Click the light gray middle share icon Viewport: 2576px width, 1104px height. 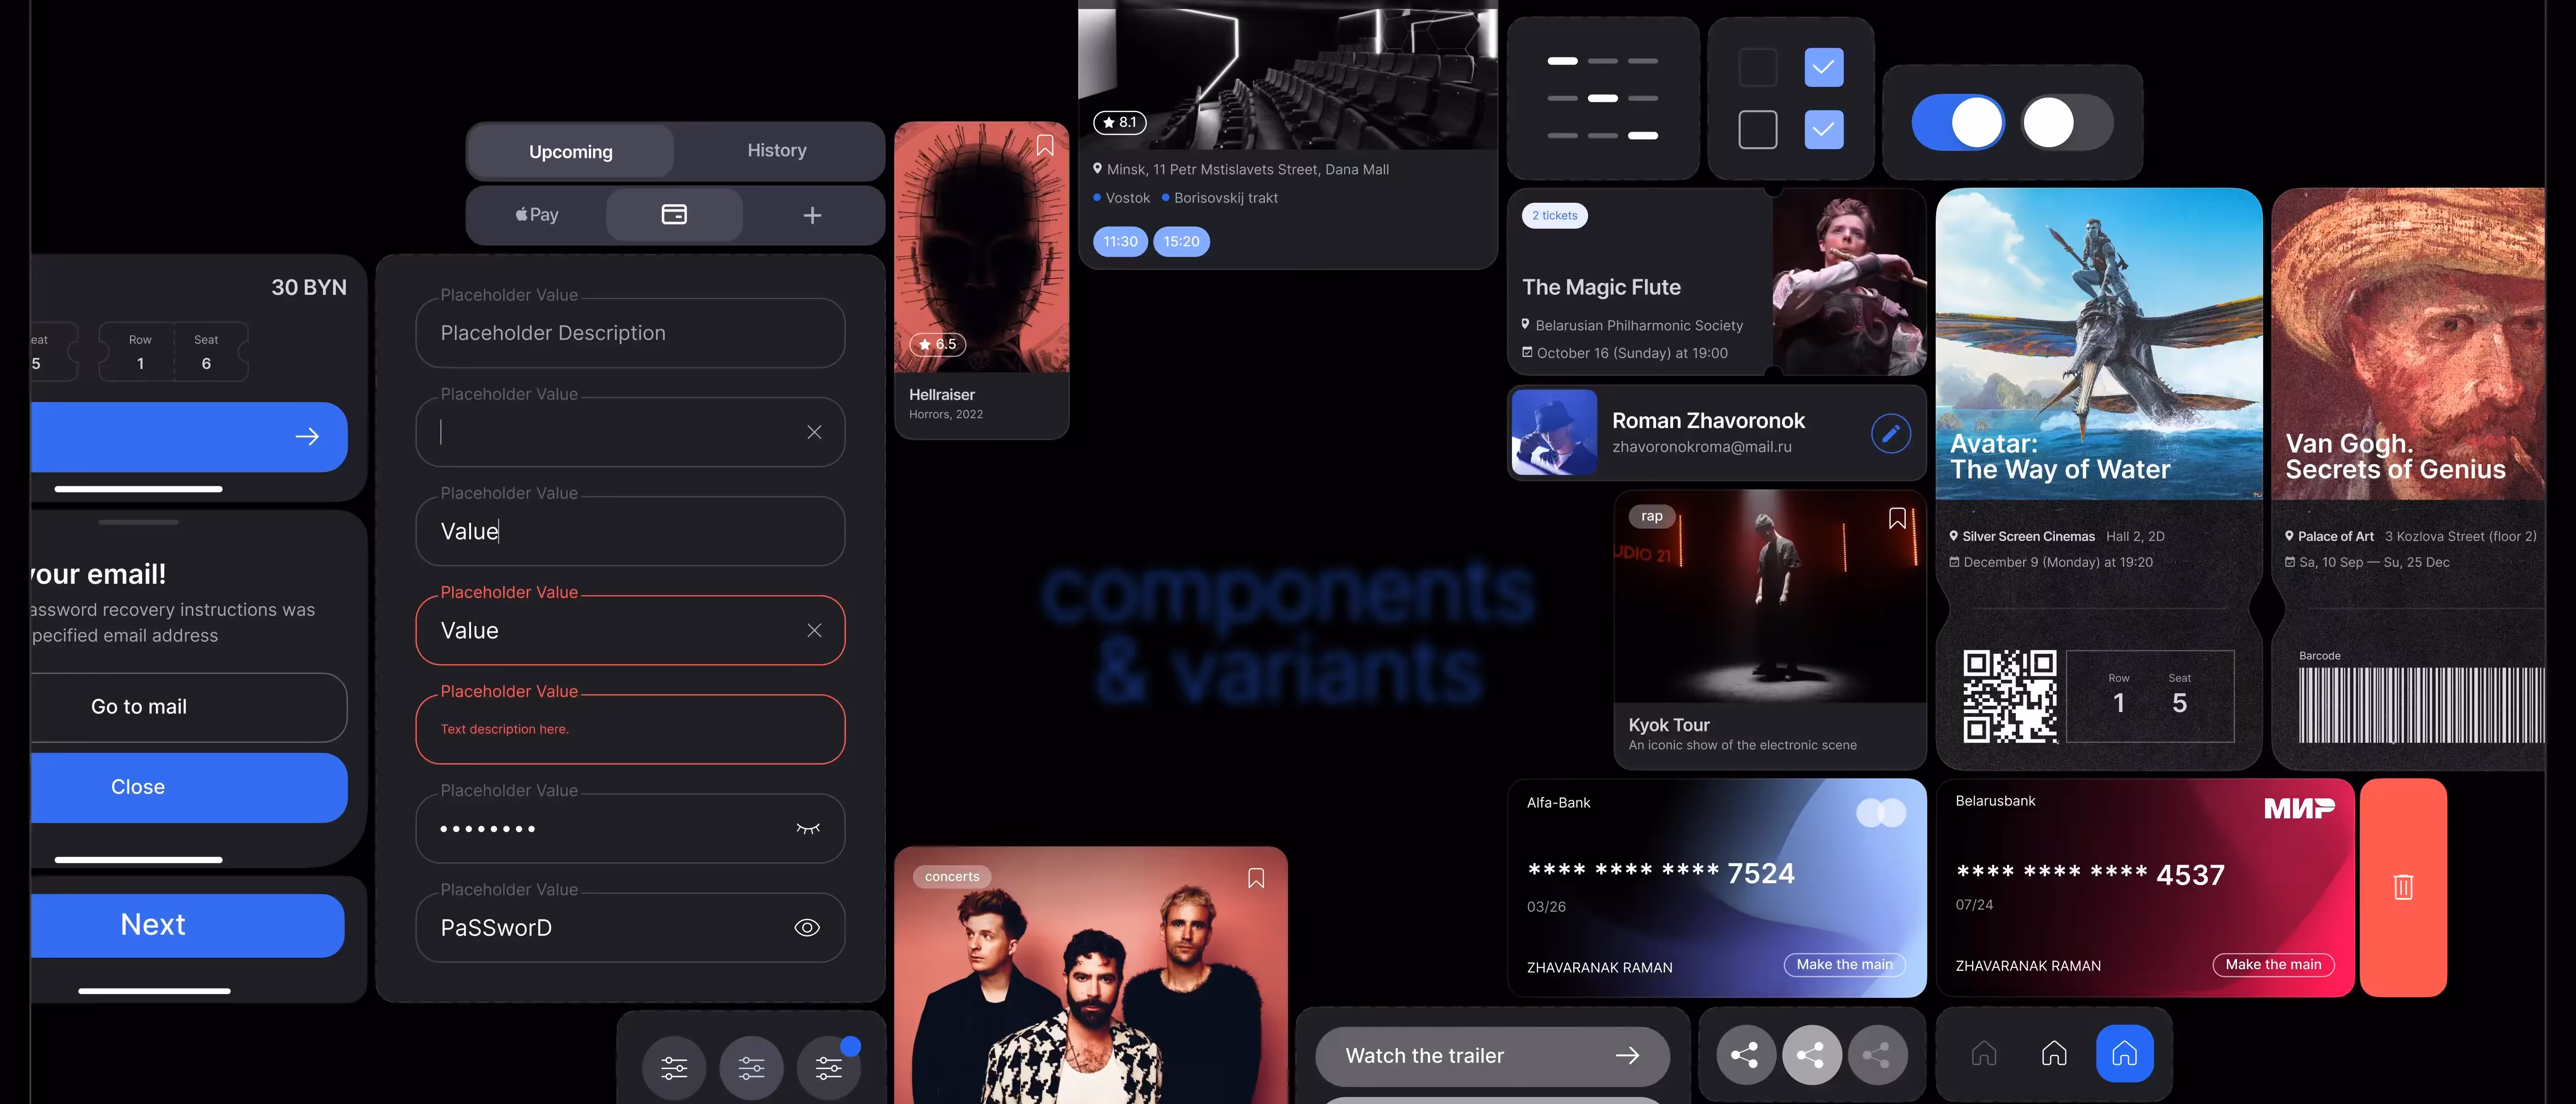coord(1811,1054)
